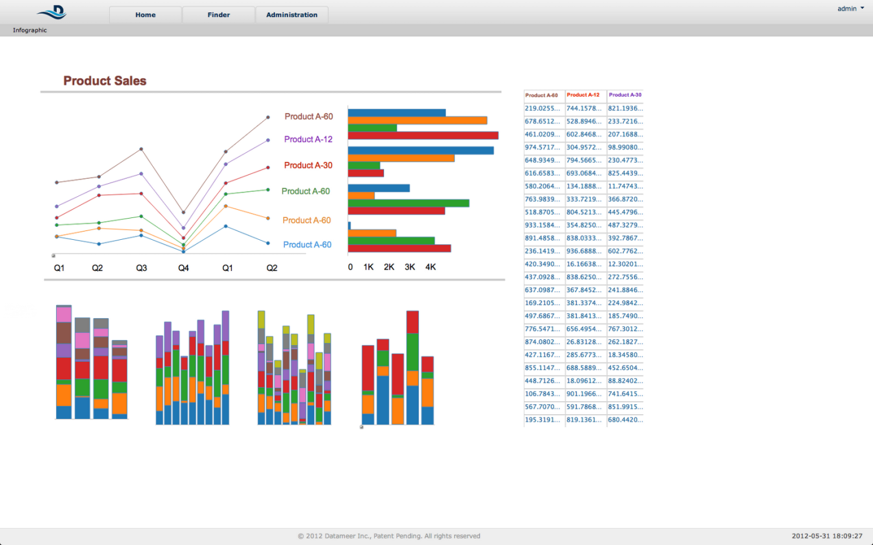Click the small handle below last stacked chart
The width and height of the screenshot is (873, 545).
[x=362, y=427]
